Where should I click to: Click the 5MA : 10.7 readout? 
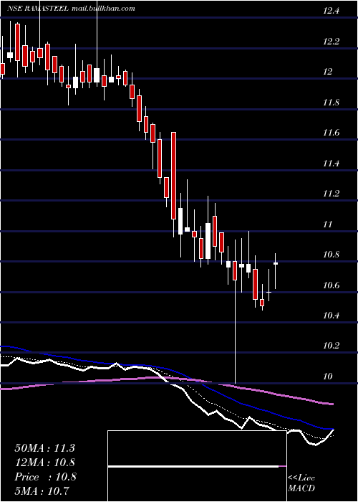[x=42, y=491]
